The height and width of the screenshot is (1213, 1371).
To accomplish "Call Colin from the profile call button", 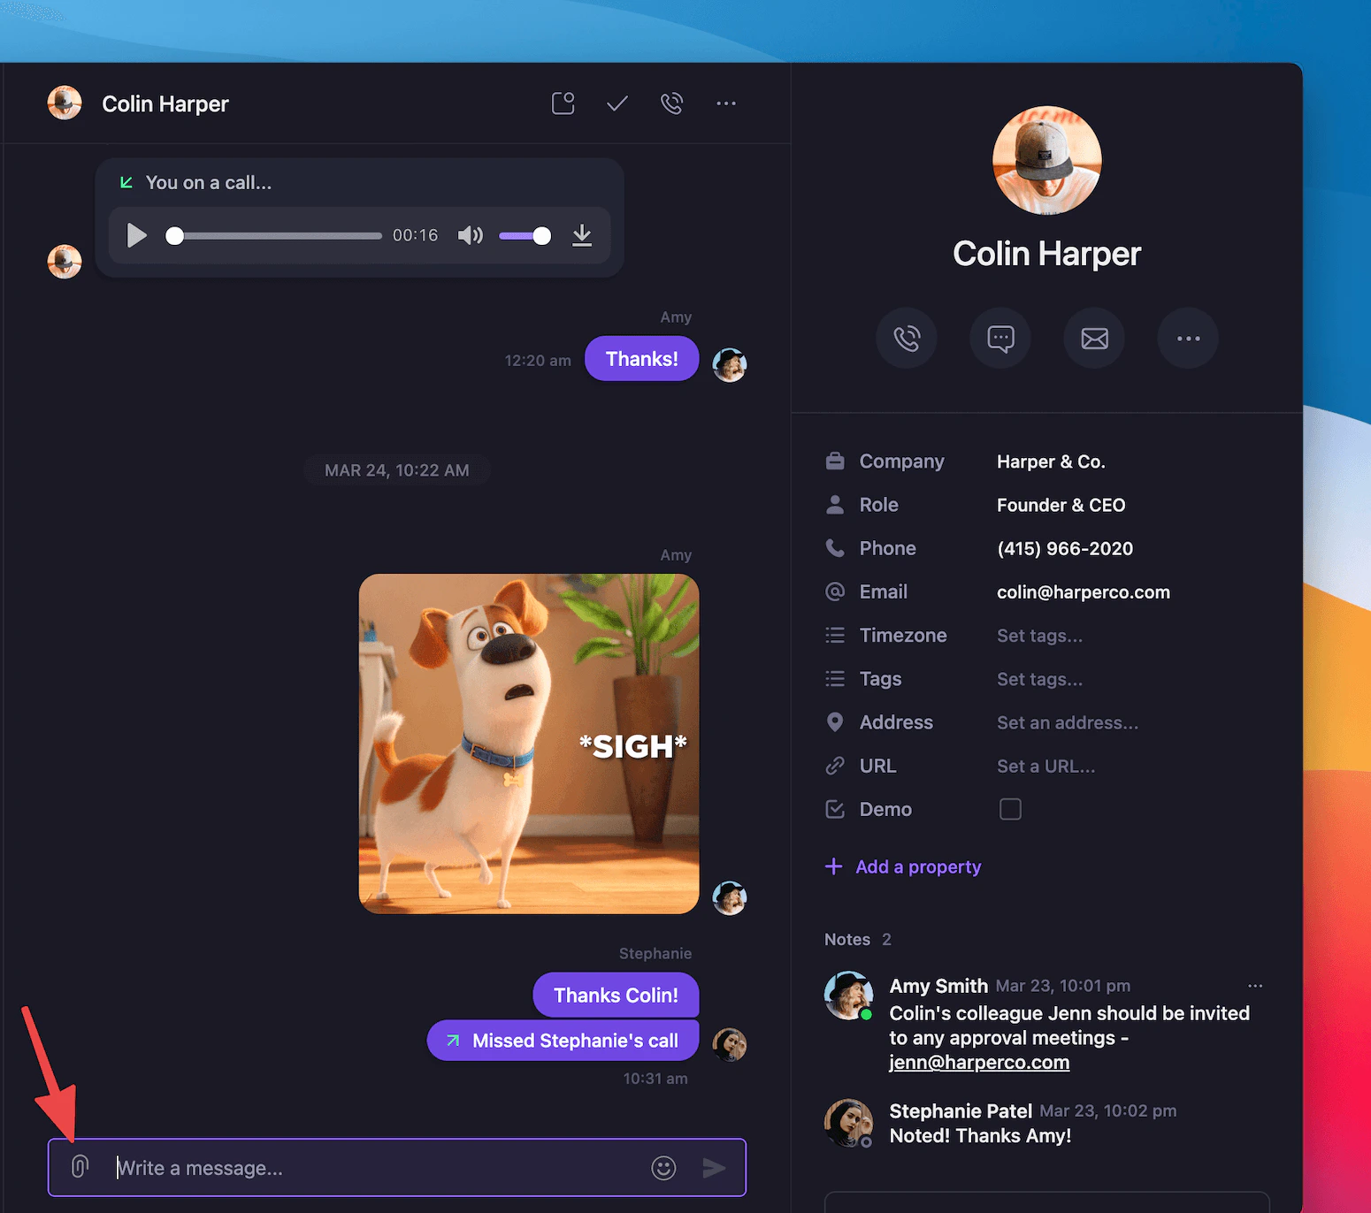I will point(907,338).
